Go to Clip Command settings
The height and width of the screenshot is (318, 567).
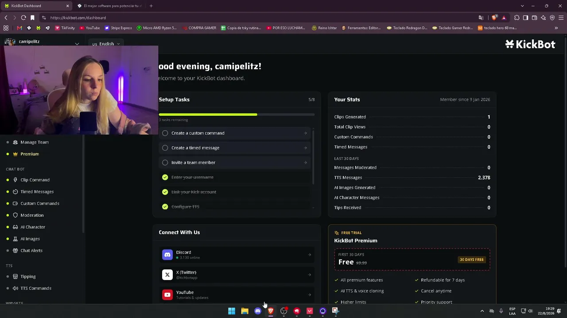click(x=35, y=180)
